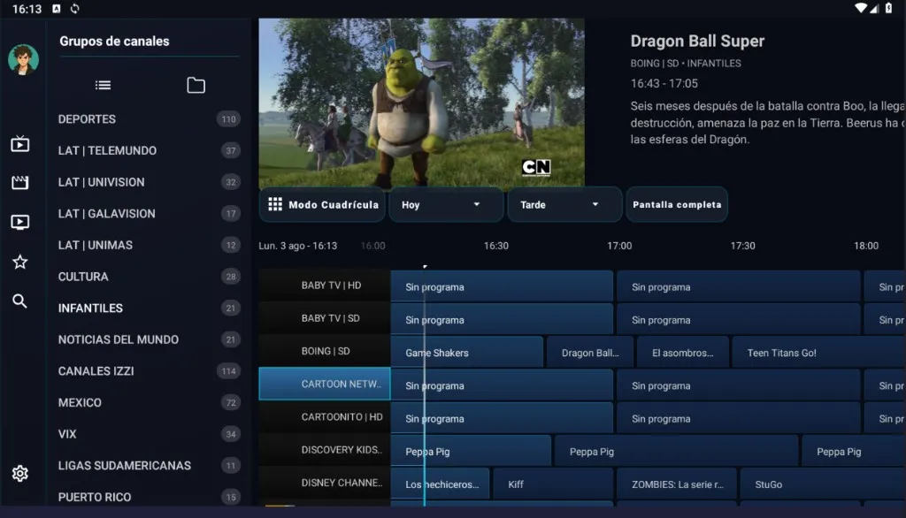Click StuGo program block
This screenshot has height=518, width=906.
pyautogui.click(x=823, y=484)
